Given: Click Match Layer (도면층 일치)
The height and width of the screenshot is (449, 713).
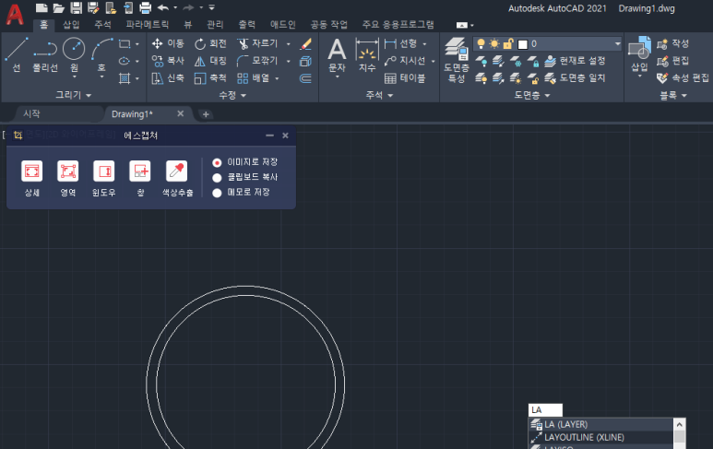Looking at the screenshot, I should [576, 78].
